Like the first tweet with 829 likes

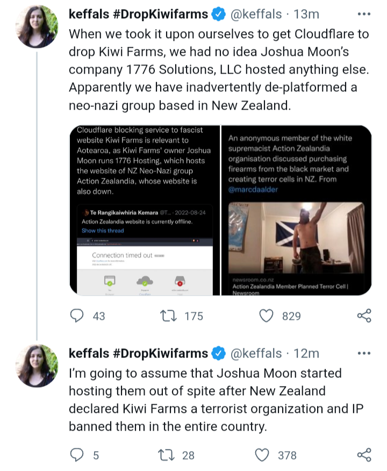pyautogui.click(x=266, y=316)
